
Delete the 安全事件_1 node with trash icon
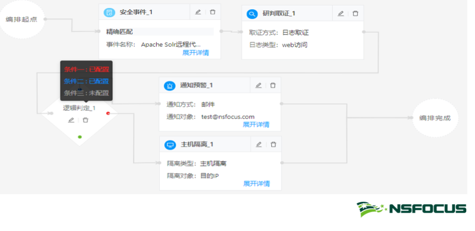click(213, 12)
